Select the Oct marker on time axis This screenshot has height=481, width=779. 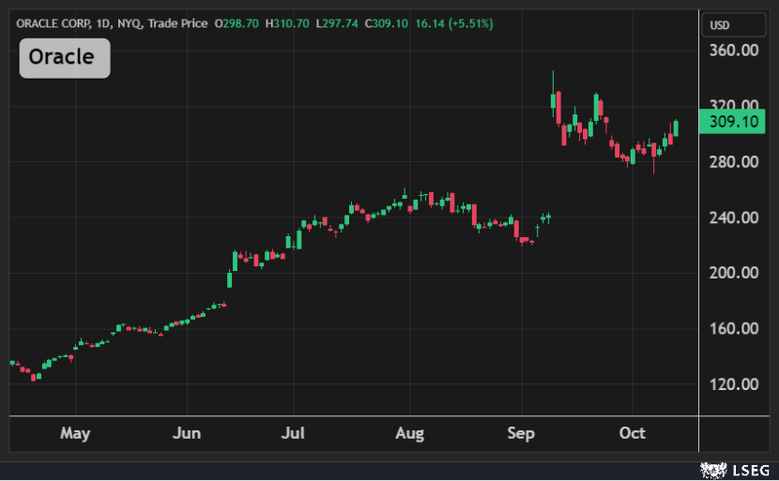coord(633,433)
